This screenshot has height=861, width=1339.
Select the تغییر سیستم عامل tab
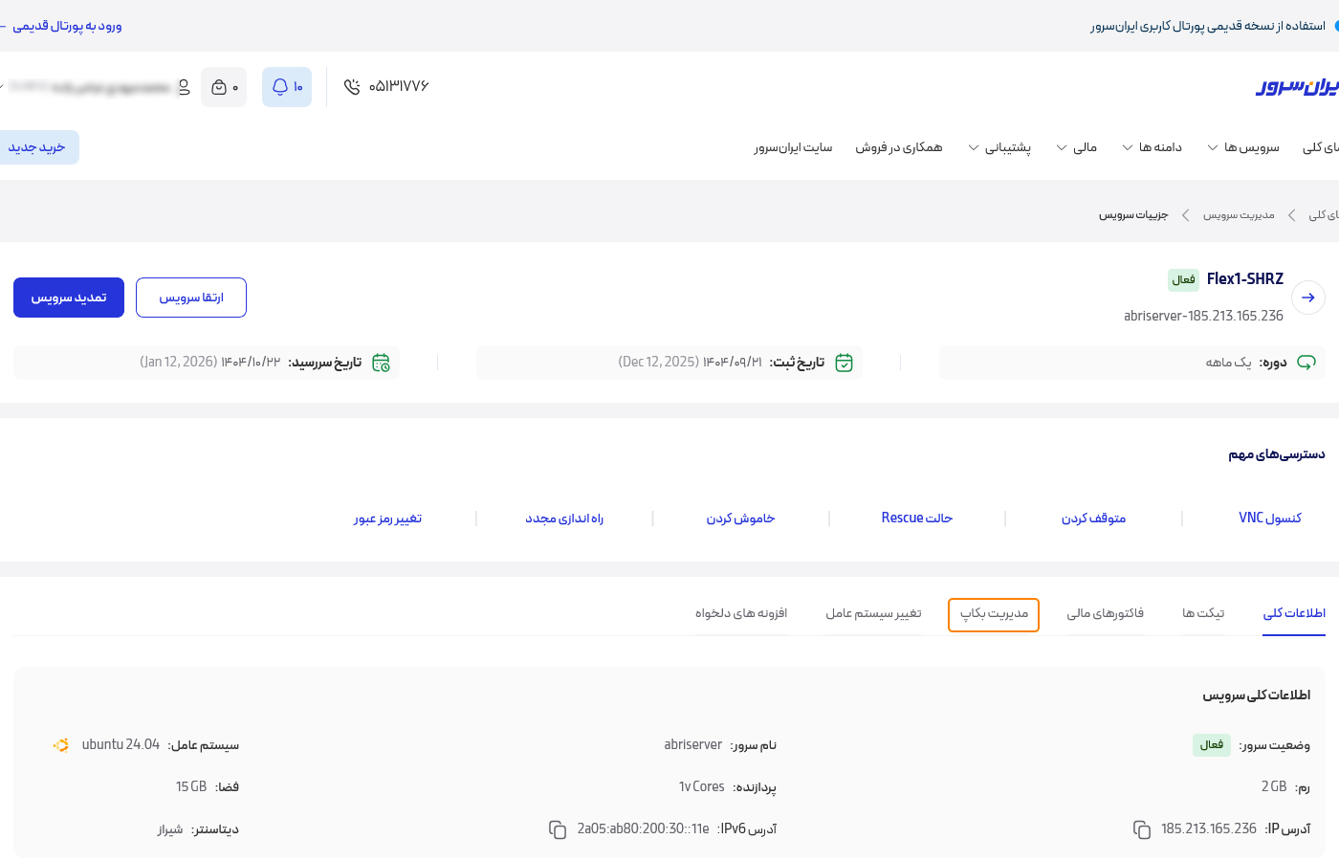point(873,613)
